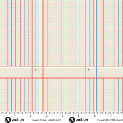Click the number 7 on the ruler
Viewport: 123px width, 123px height.
point(111,116)
